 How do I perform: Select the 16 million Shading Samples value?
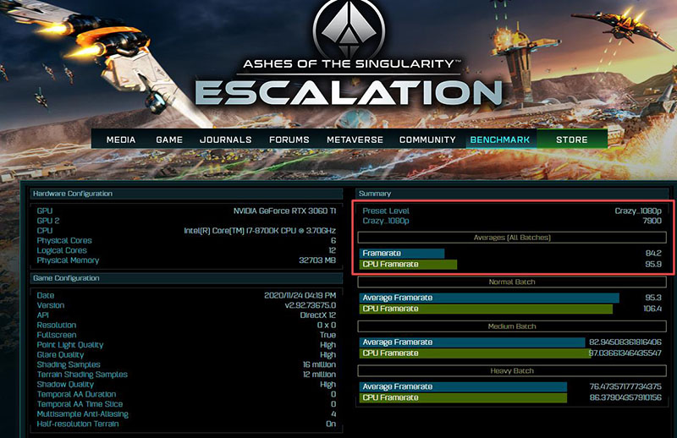319,364
